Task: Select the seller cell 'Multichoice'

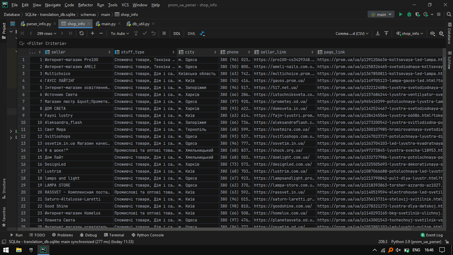Action: tap(79, 74)
